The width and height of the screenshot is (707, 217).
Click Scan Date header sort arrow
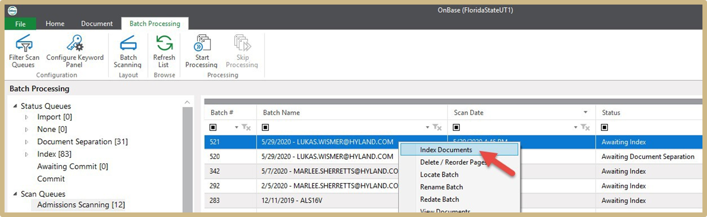click(x=585, y=112)
